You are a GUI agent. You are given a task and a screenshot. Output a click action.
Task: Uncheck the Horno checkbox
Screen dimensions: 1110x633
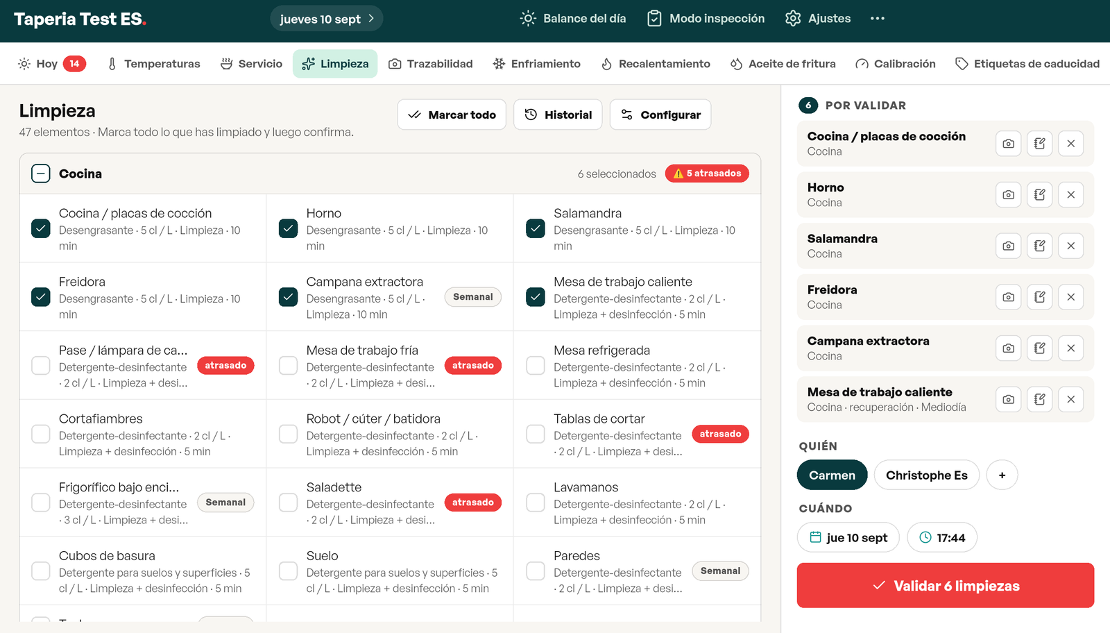tap(288, 228)
